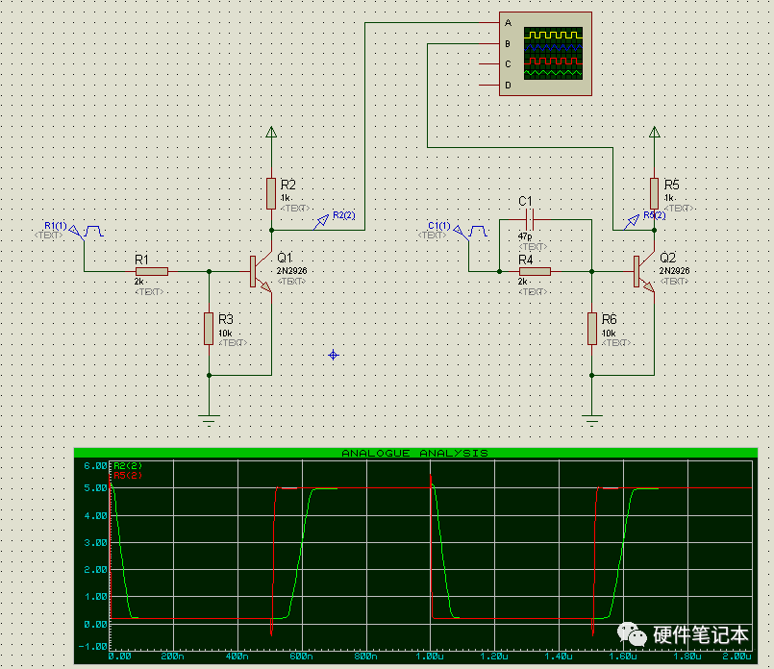Click the '10k' value beside R3
Viewport: 774px width, 669px height.
point(225,333)
